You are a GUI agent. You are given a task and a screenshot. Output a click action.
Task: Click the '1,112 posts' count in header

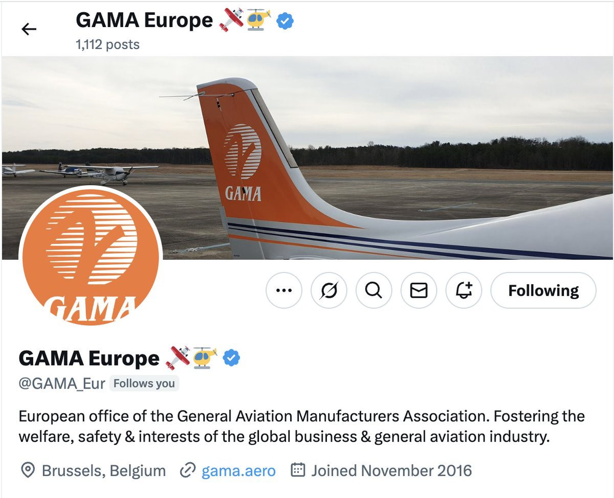tap(107, 44)
